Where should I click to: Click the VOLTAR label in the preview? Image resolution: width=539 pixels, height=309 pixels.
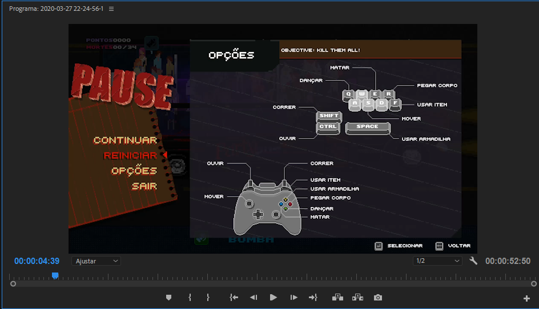click(x=459, y=246)
